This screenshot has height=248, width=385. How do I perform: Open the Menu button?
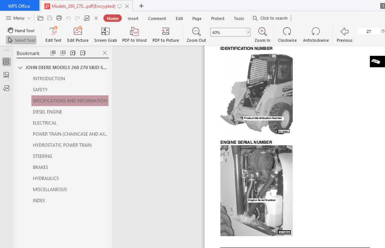click(18, 18)
